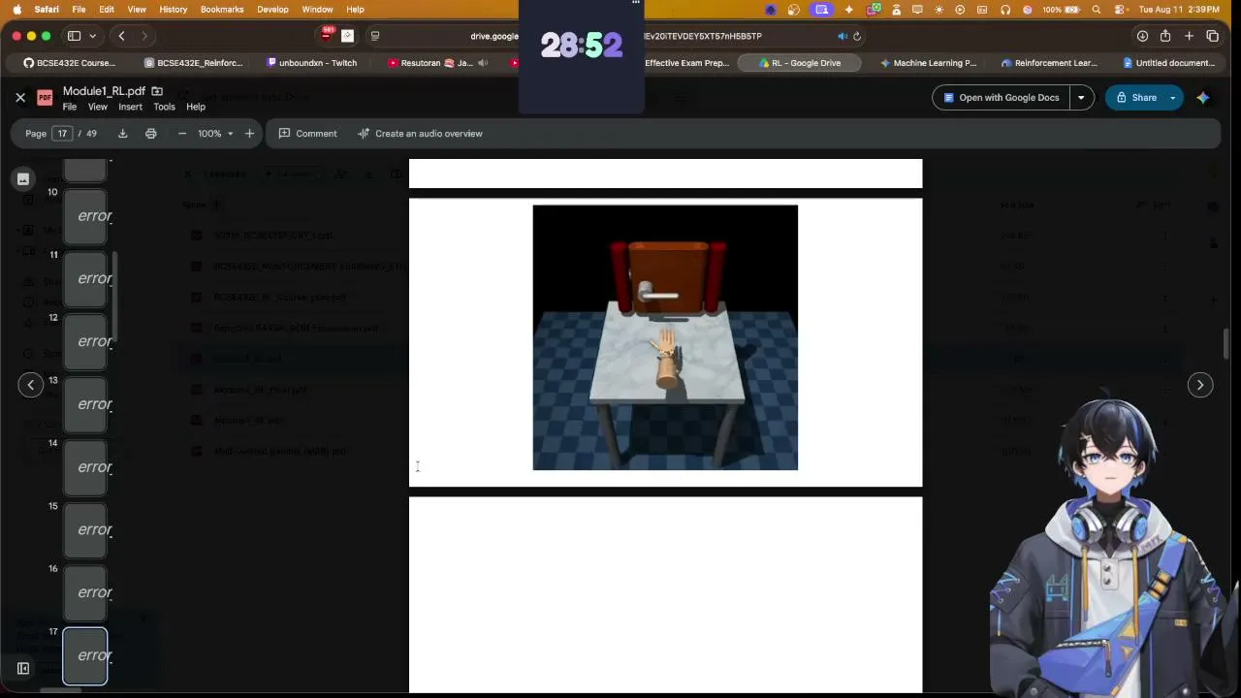
Task: Open the Safari sidebar options chevron
Action: (92, 36)
